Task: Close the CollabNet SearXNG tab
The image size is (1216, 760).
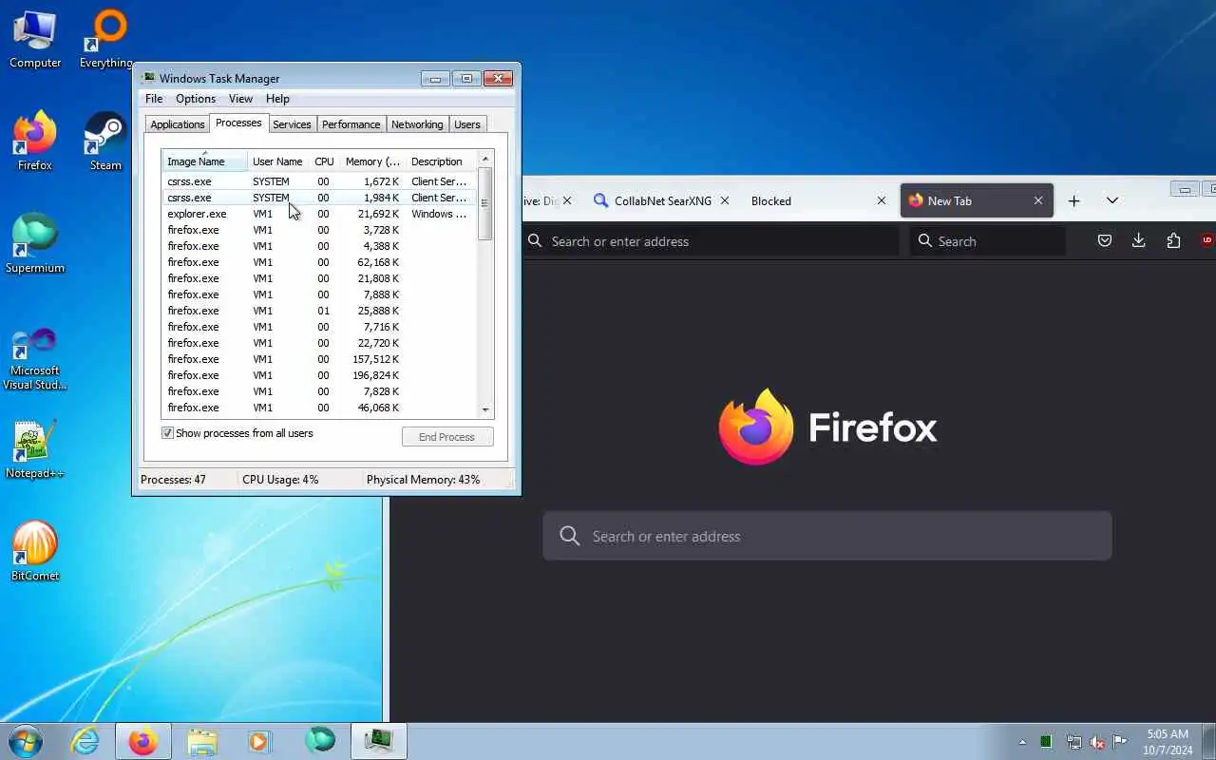Action: 725,200
